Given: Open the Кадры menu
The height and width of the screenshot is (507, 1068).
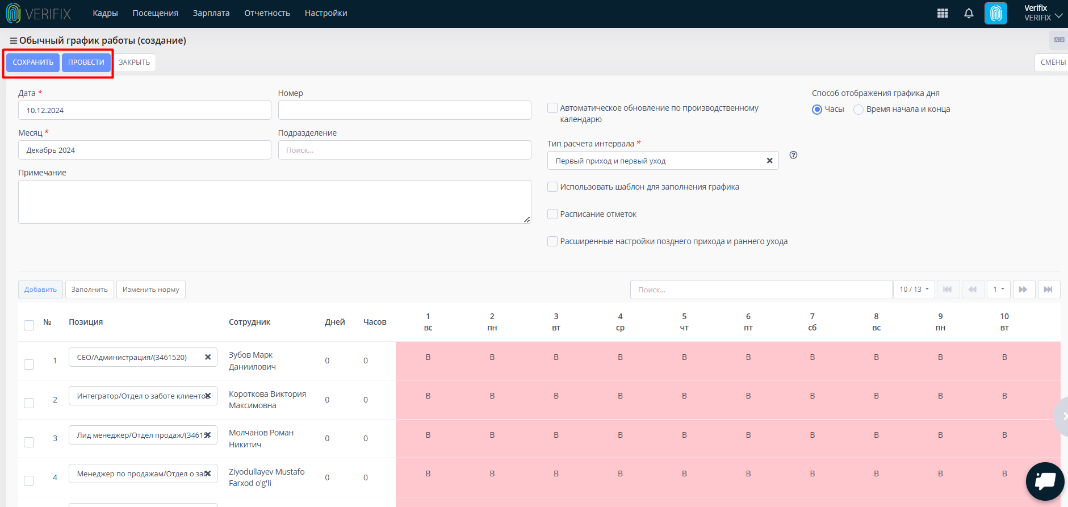Looking at the screenshot, I should pos(105,13).
